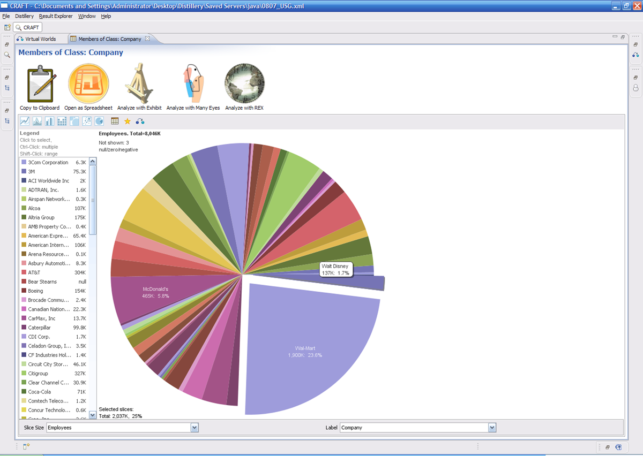643x456 pixels.
Task: Click the blue nodes icon beside the star
Action: (x=140, y=121)
